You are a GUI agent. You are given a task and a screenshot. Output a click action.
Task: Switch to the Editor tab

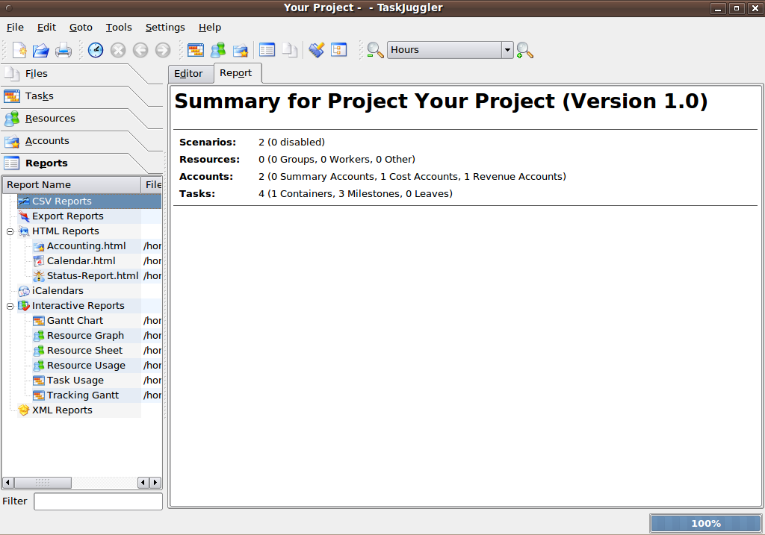point(188,73)
